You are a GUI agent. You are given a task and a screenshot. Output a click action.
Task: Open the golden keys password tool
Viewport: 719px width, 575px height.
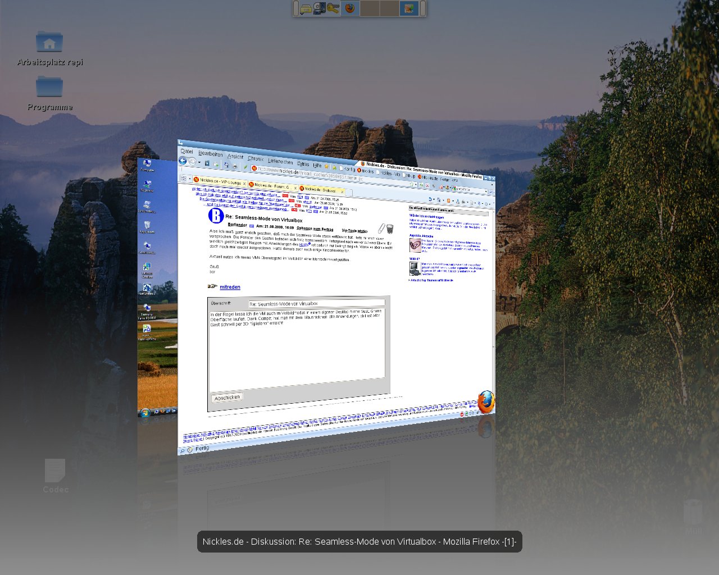coord(333,8)
